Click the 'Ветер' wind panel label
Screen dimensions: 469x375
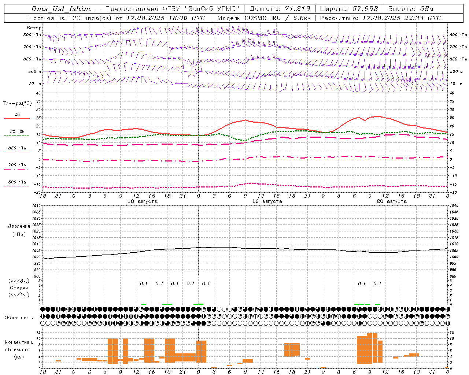click(34, 28)
